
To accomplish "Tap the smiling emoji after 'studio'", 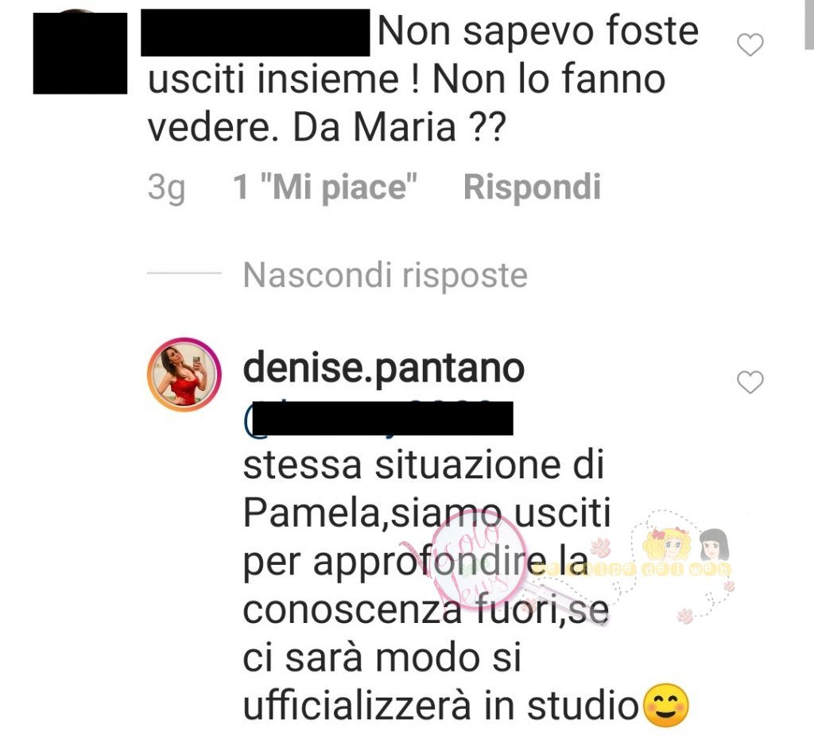I will coord(666,706).
